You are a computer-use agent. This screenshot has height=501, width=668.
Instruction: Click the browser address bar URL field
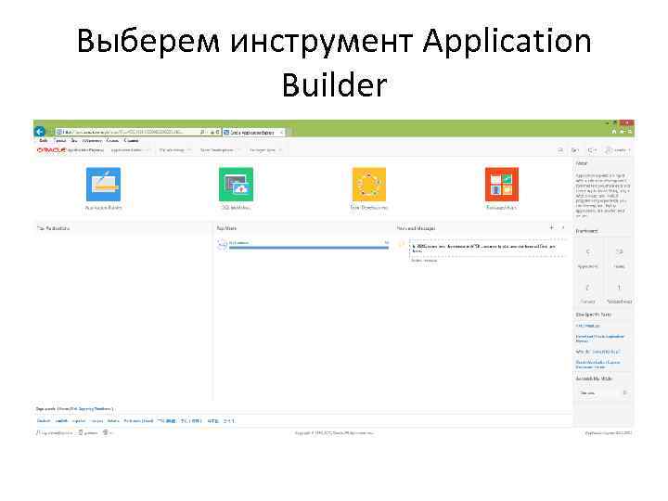pos(128,133)
